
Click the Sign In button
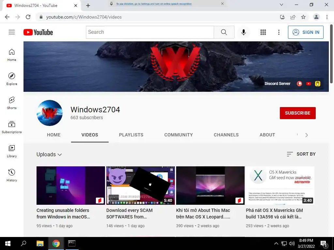(x=306, y=32)
